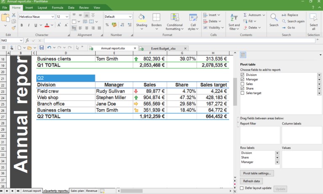Click the Cut scissors icon

[x=13, y=15]
